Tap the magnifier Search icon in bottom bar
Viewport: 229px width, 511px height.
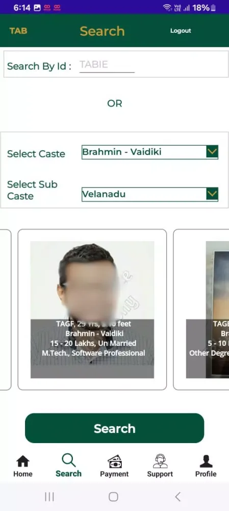[x=69, y=460]
